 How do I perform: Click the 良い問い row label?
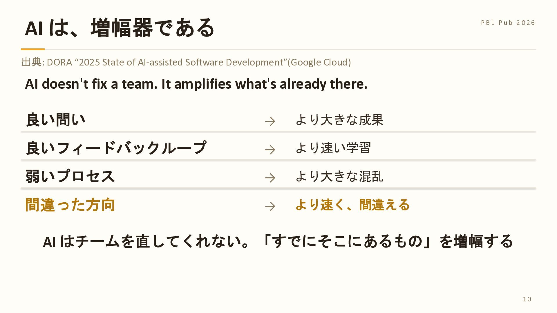tap(55, 120)
